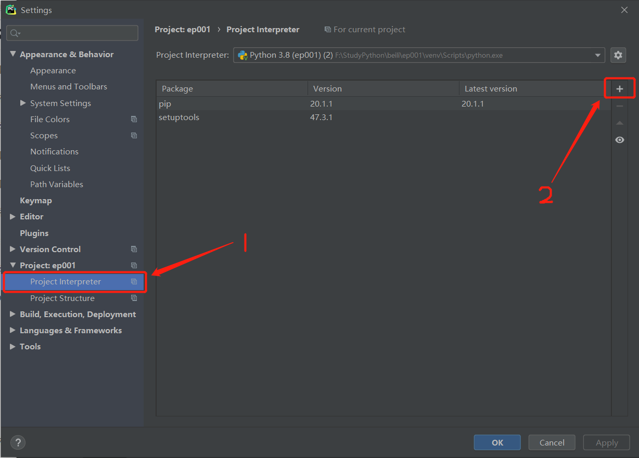The width and height of the screenshot is (639, 458).
Task: Select Menus and Toolbars settings
Action: [69, 86]
